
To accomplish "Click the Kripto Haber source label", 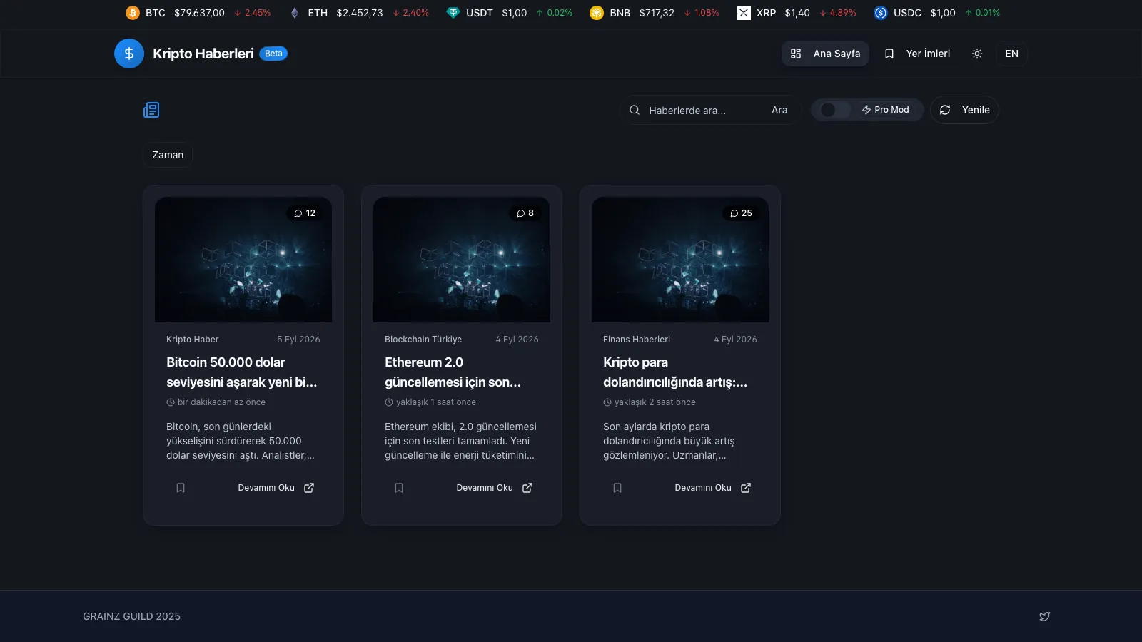I will click(x=193, y=340).
